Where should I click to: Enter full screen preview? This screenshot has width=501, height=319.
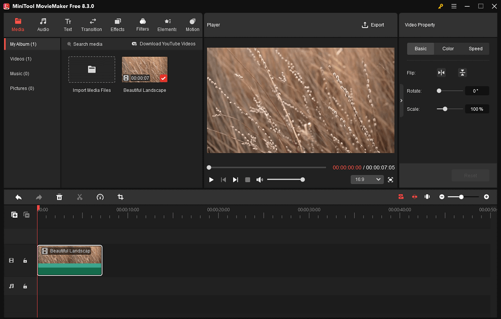[x=390, y=180]
